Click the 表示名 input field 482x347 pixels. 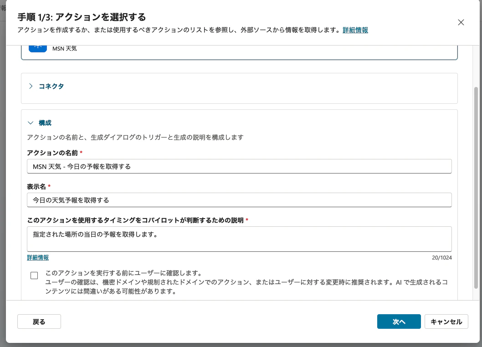pos(239,200)
